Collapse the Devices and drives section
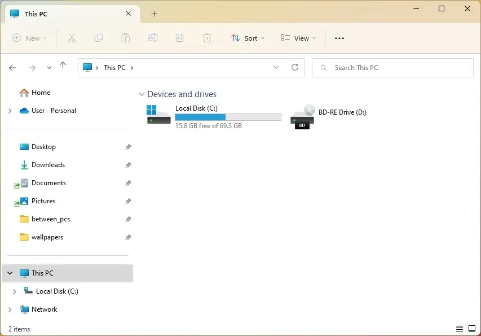The height and width of the screenshot is (336, 481). point(142,94)
